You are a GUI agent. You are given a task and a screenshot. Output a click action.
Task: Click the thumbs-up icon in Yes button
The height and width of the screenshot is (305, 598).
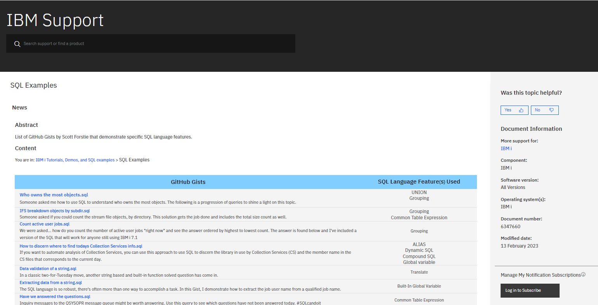(x=521, y=110)
